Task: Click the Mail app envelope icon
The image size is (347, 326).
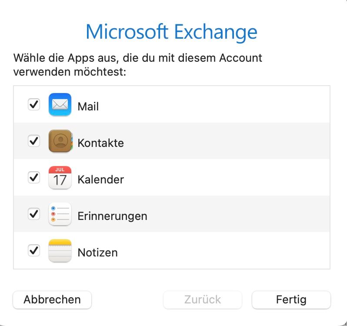Action: tap(60, 104)
